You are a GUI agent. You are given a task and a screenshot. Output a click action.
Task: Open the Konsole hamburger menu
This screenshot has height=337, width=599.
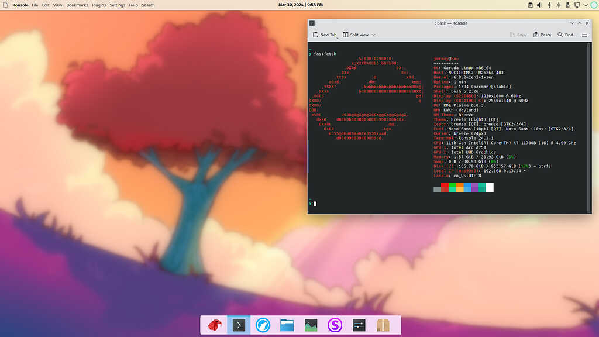pos(584,35)
